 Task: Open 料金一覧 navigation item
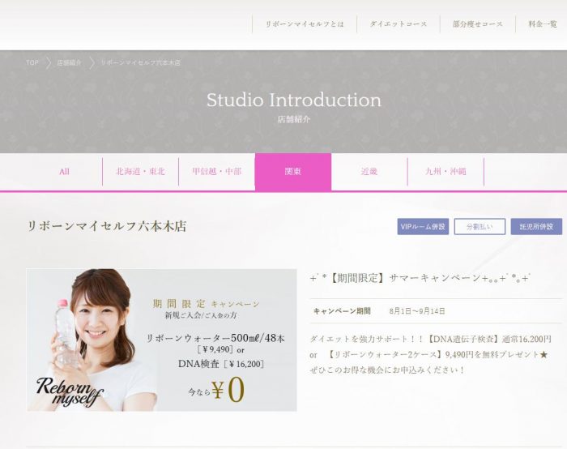(542, 24)
